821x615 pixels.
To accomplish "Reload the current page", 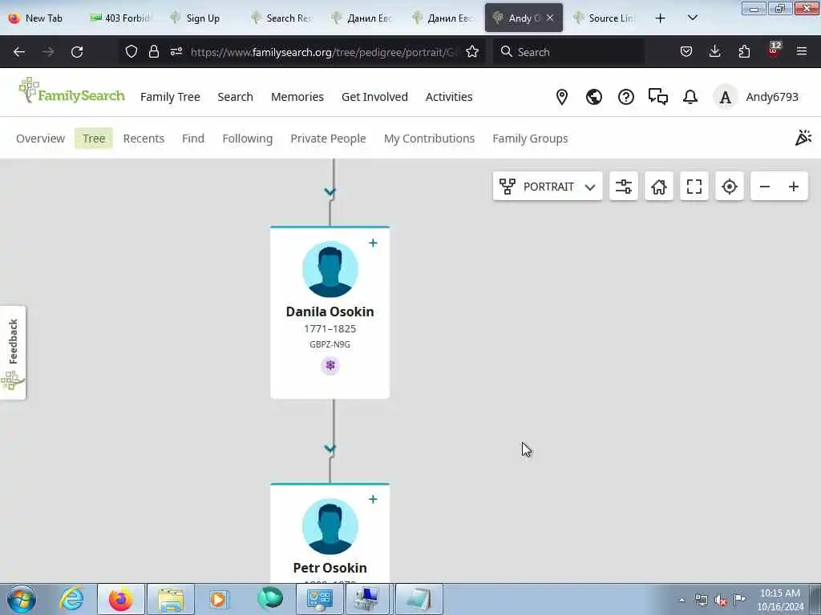I will (x=77, y=52).
